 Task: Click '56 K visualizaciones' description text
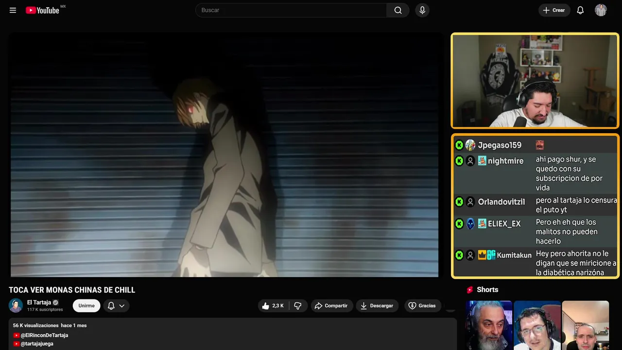point(35,325)
